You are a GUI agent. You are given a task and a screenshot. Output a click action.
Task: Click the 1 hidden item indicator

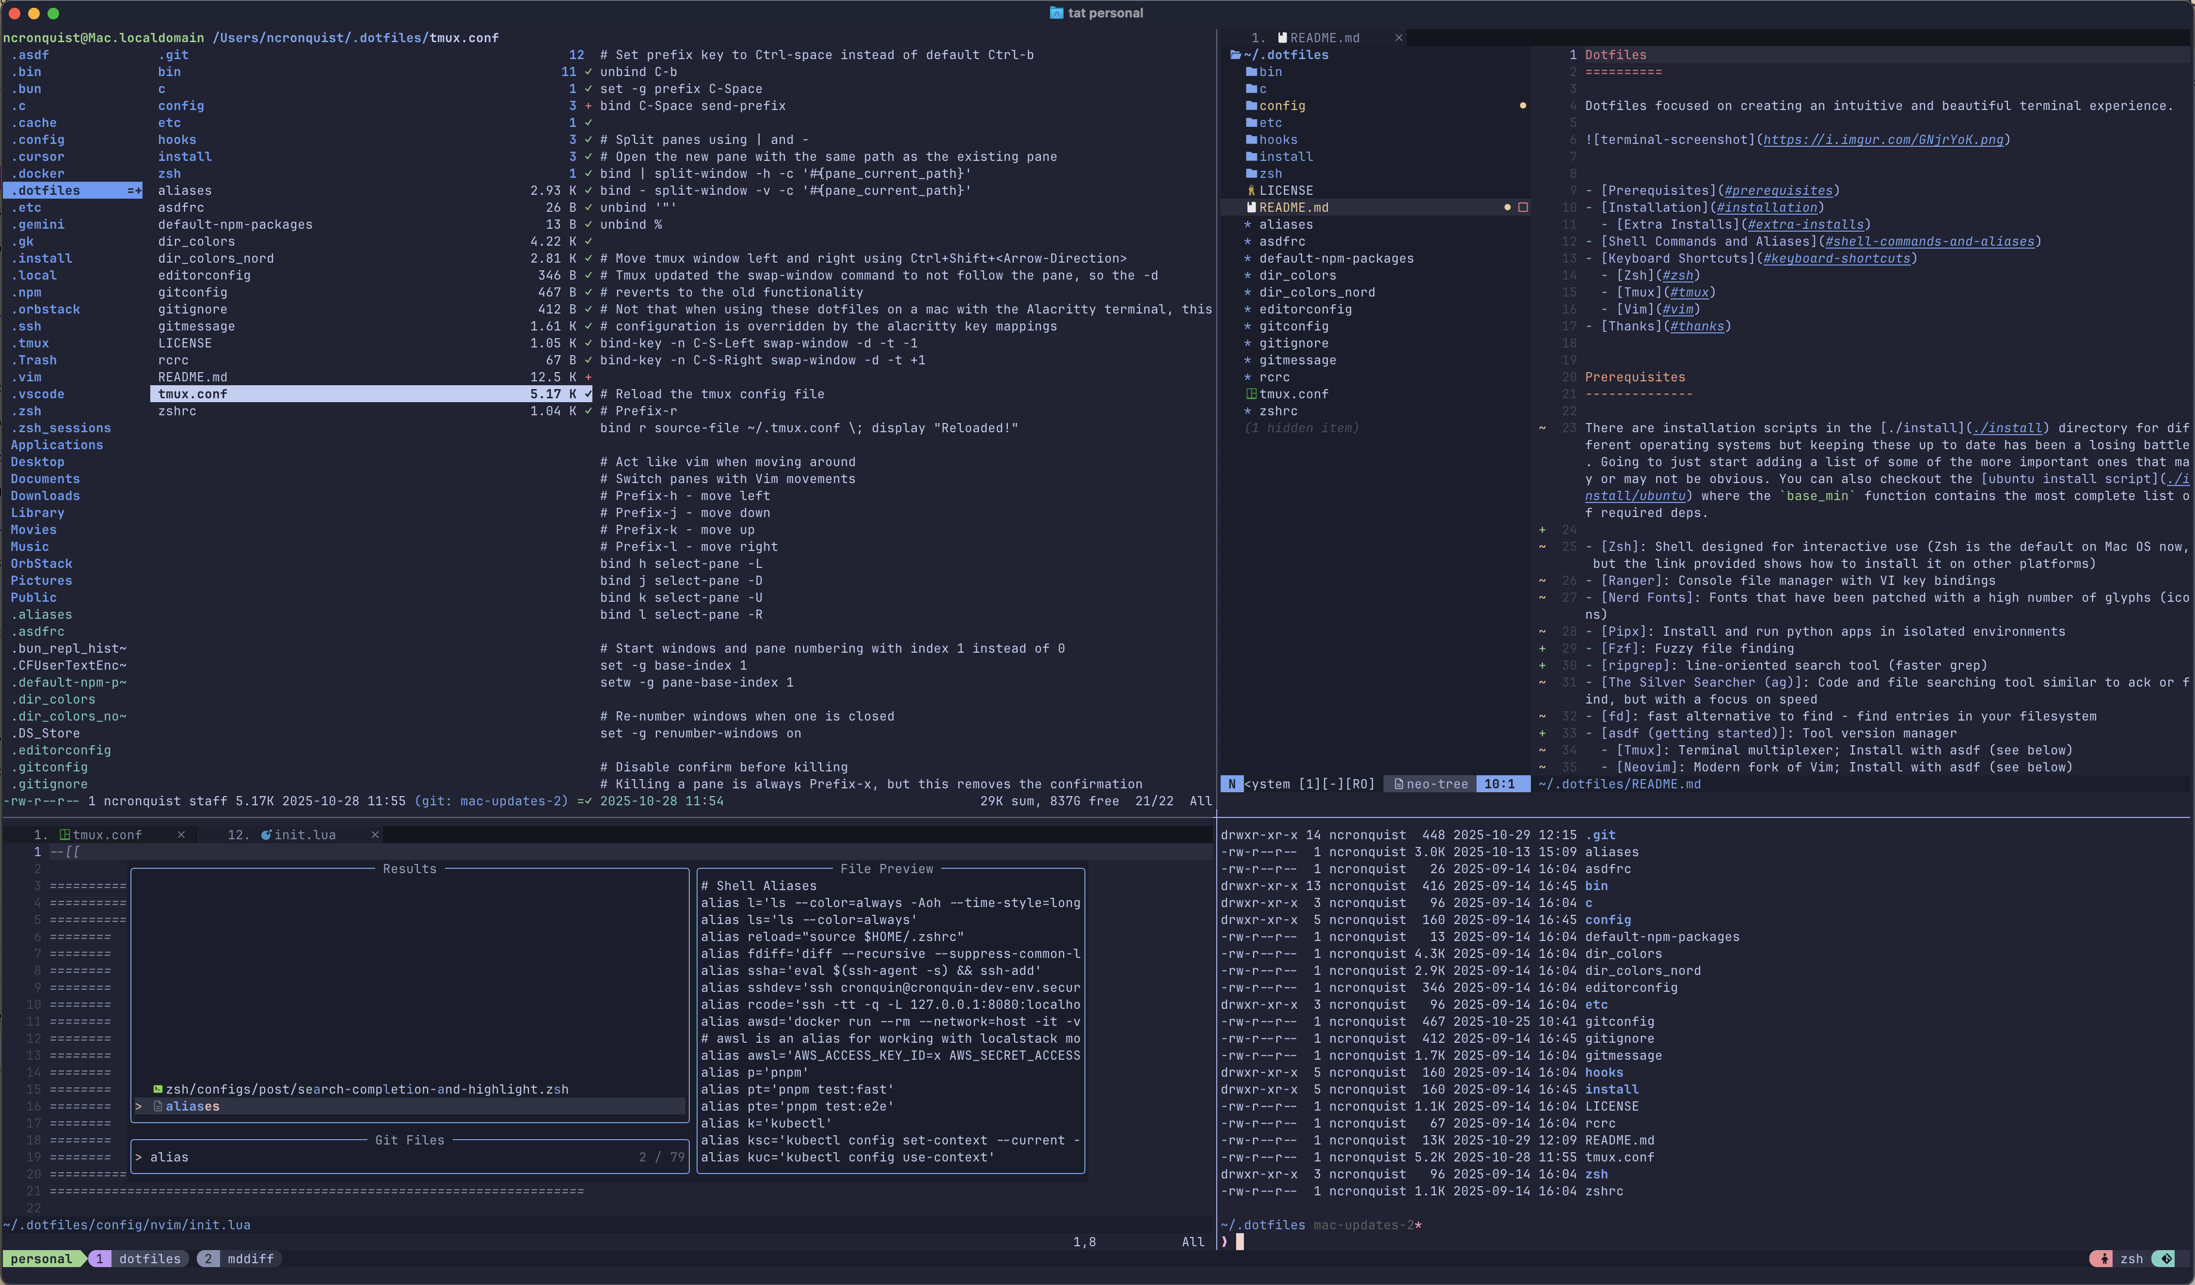coord(1301,428)
